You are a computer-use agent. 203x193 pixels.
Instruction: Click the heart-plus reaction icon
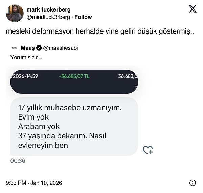click(148, 150)
